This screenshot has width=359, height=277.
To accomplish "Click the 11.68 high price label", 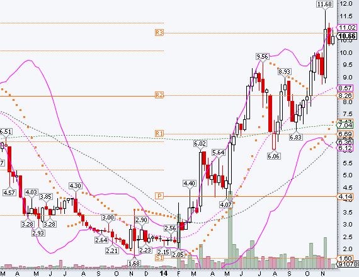I will 324,4.
